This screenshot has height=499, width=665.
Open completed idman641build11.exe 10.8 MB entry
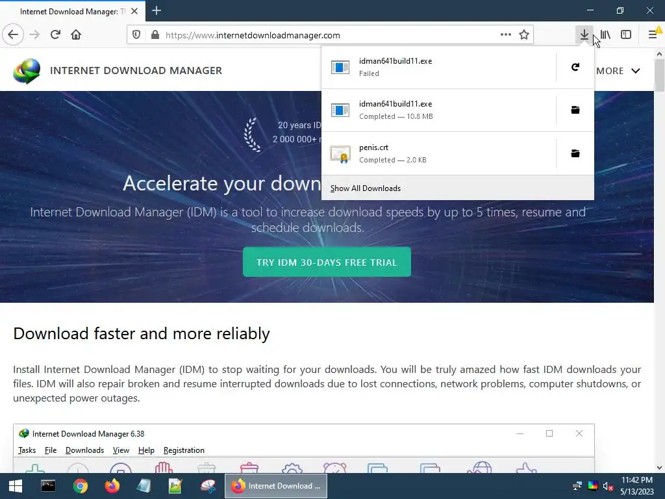pyautogui.click(x=439, y=110)
